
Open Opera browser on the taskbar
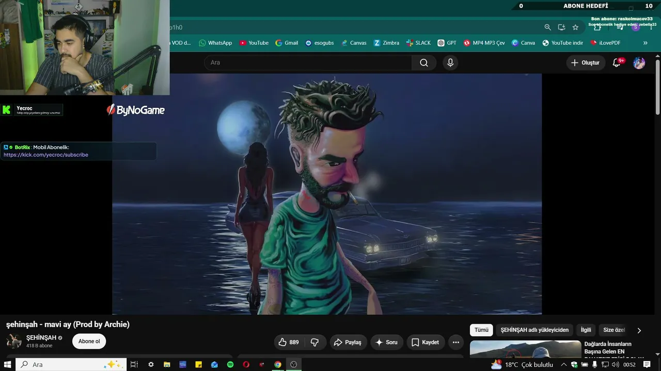[246, 364]
